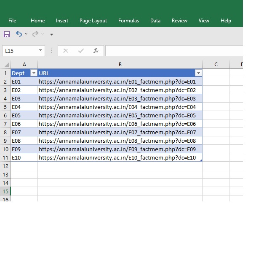Viewport: 272px width, 274px height.
Task: Open the Dept column filter dropdown
Action: click(x=34, y=73)
